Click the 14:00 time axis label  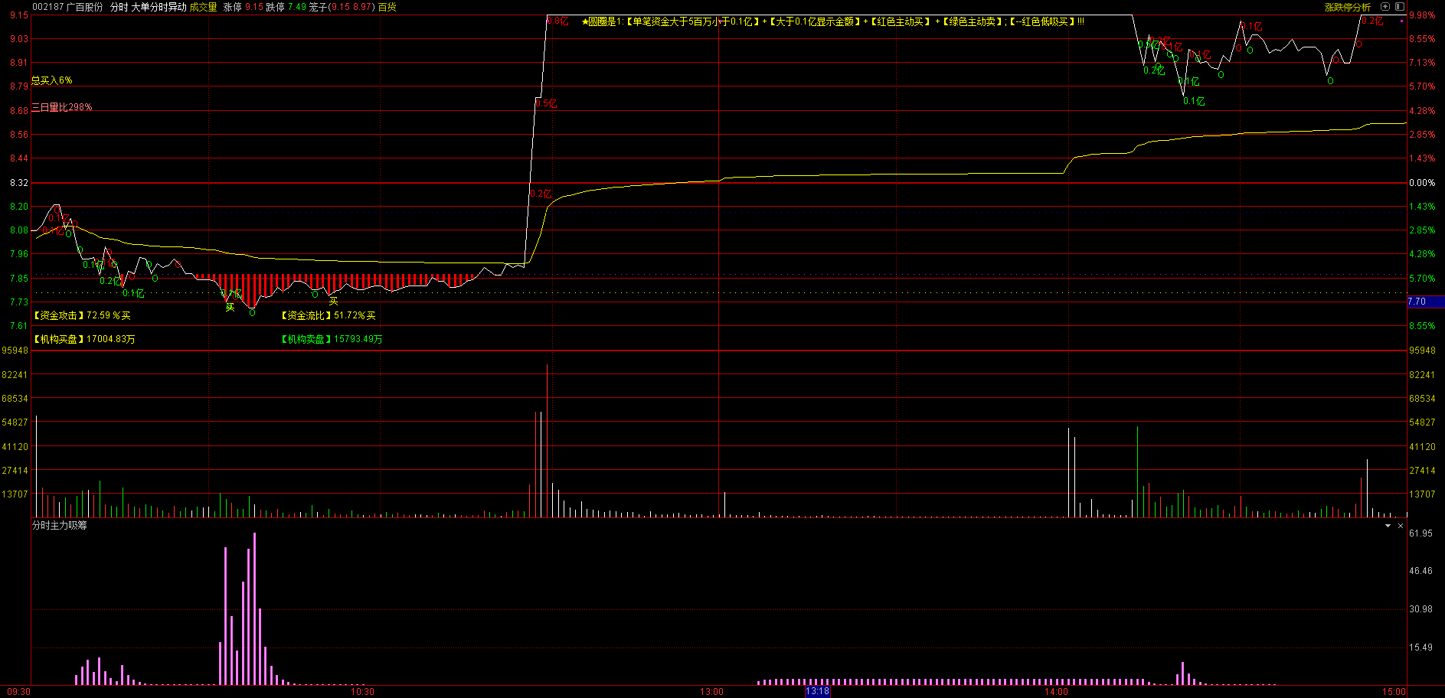click(x=1057, y=692)
